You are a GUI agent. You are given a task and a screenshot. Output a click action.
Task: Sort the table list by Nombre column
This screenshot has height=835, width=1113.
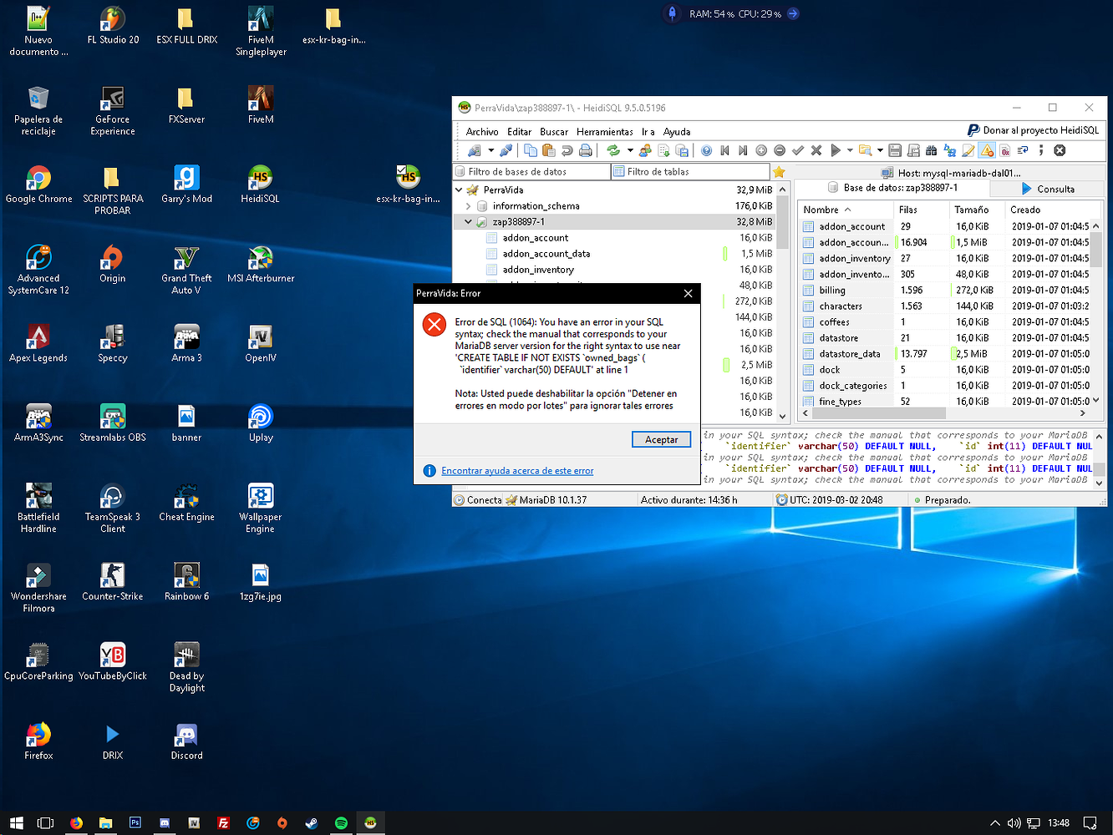[846, 210]
